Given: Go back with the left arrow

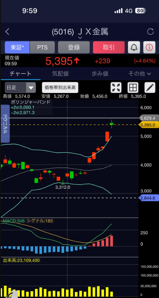Looking at the screenshot, I should pyautogui.click(x=7, y=32).
